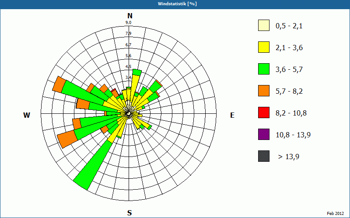This screenshot has width=350, height=218.
Task: Click the '3,4' radial axis label
Action: point(128,78)
